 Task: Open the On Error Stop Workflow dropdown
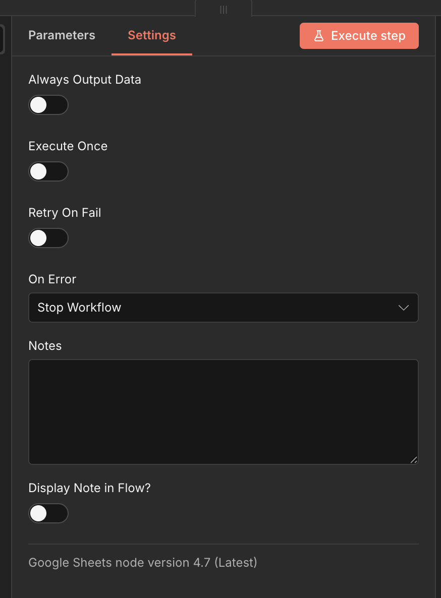[223, 308]
